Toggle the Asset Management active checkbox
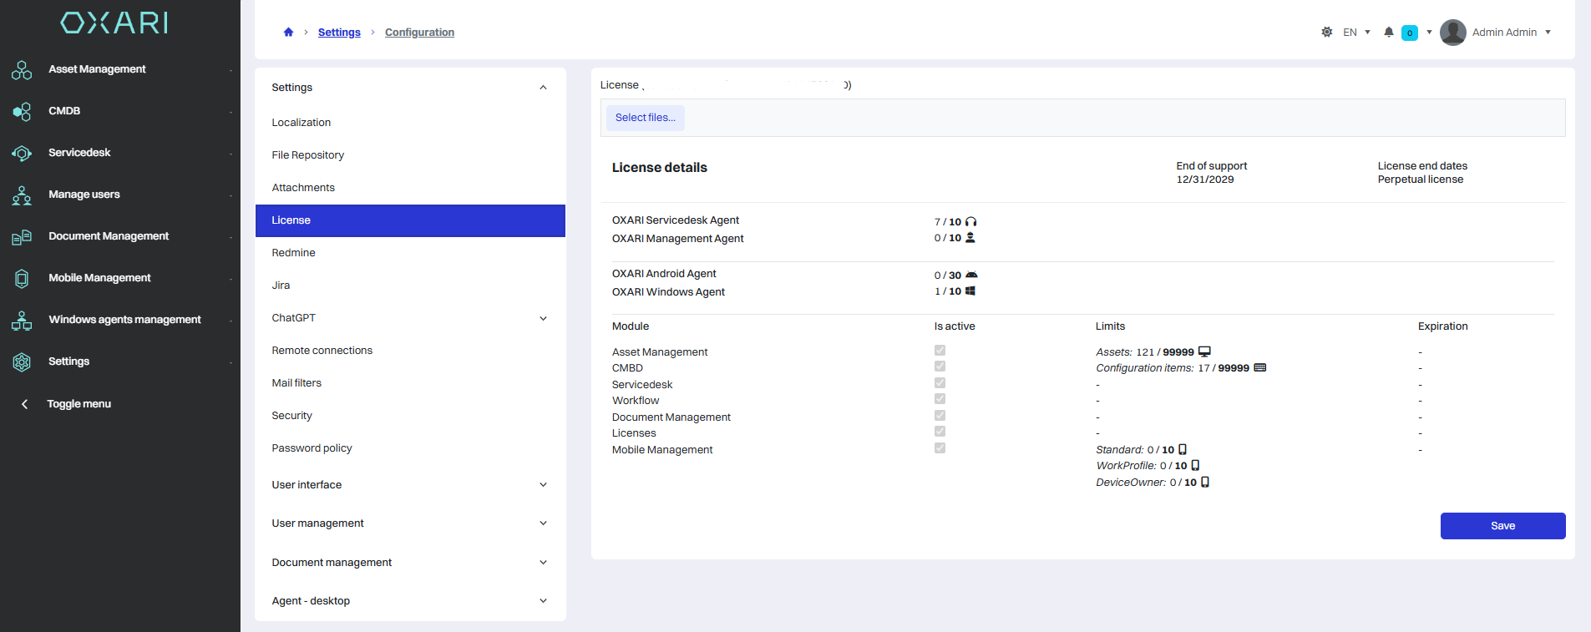The image size is (1591, 632). point(940,351)
